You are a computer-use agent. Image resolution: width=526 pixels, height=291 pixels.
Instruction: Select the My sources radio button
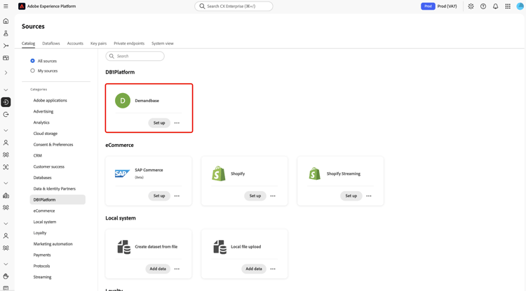(x=32, y=71)
